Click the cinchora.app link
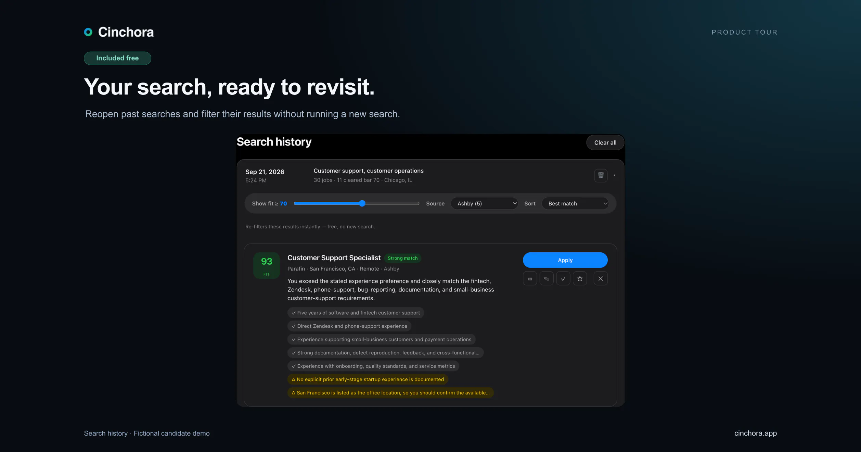The width and height of the screenshot is (861, 452). [755, 433]
